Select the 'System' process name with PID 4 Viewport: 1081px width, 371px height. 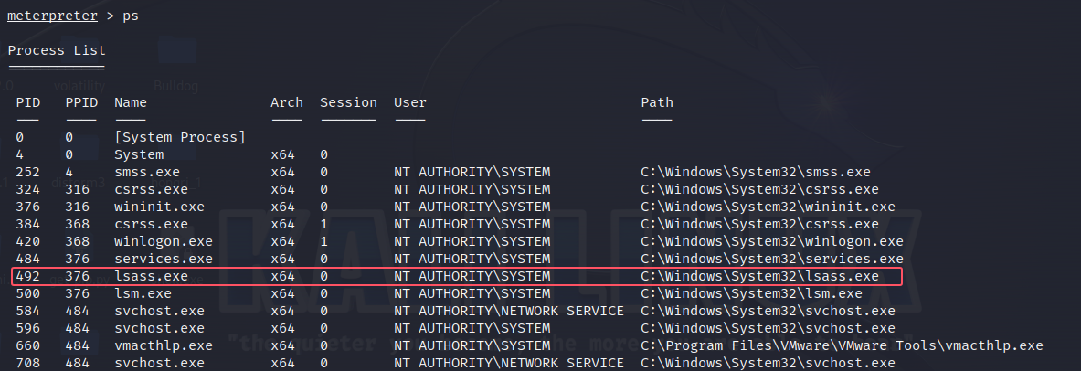pyautogui.click(x=139, y=154)
